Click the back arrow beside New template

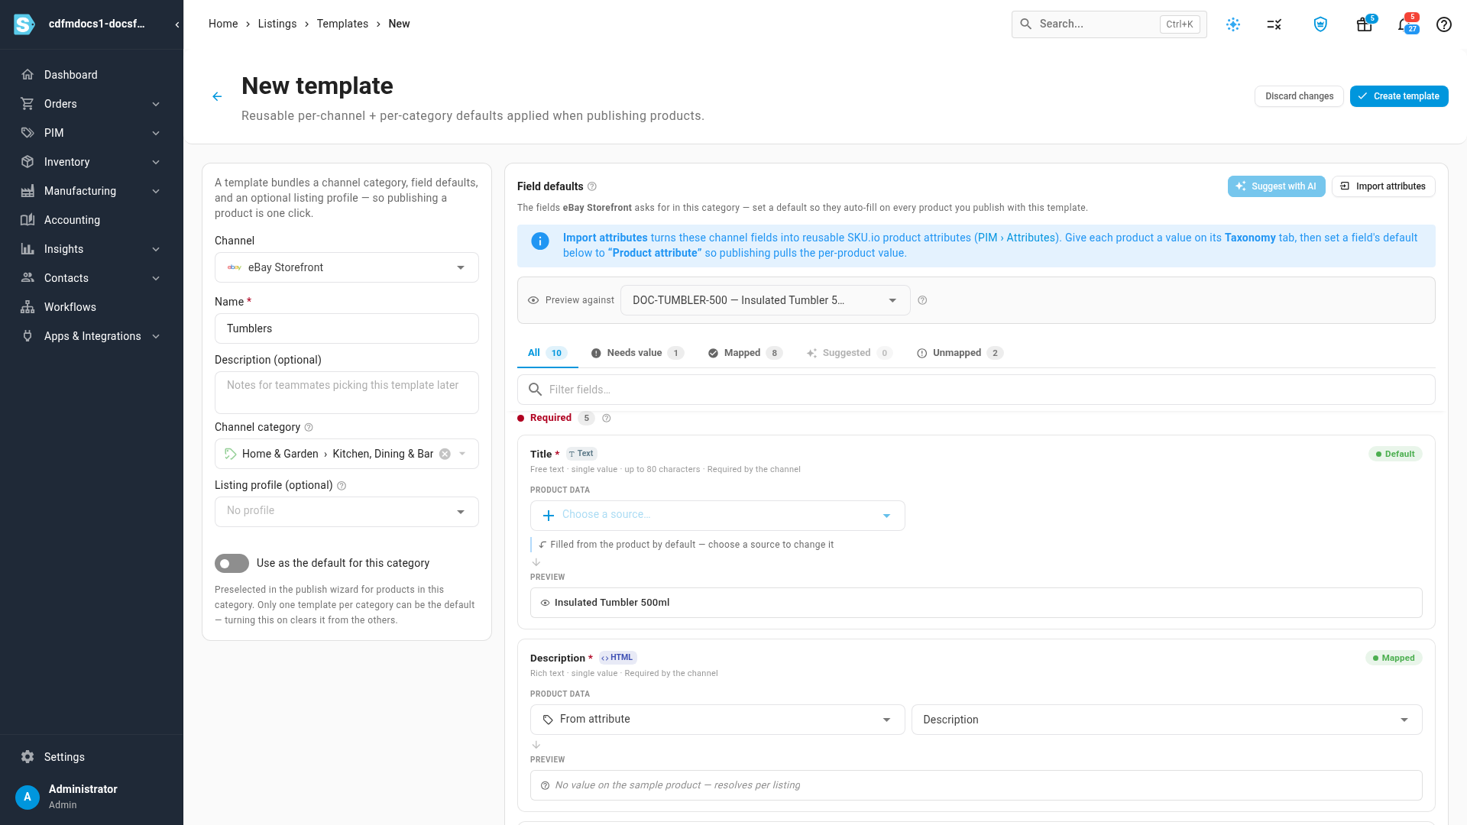point(217,97)
